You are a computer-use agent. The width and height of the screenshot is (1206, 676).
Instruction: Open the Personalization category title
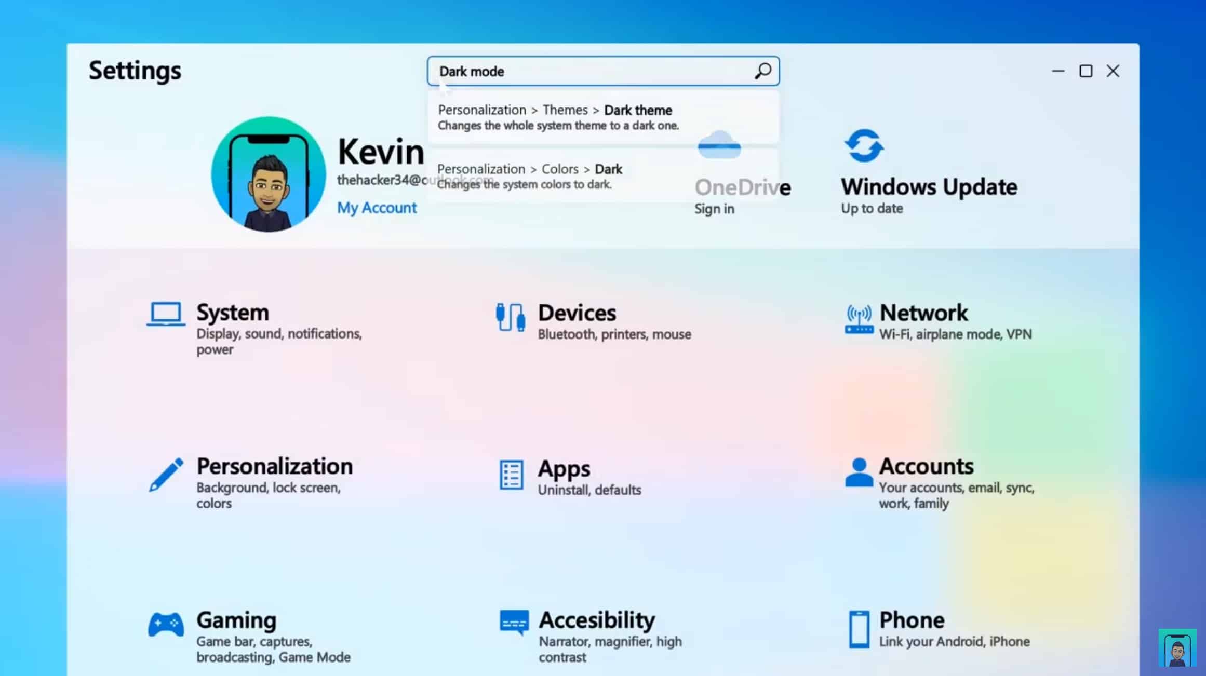click(274, 466)
